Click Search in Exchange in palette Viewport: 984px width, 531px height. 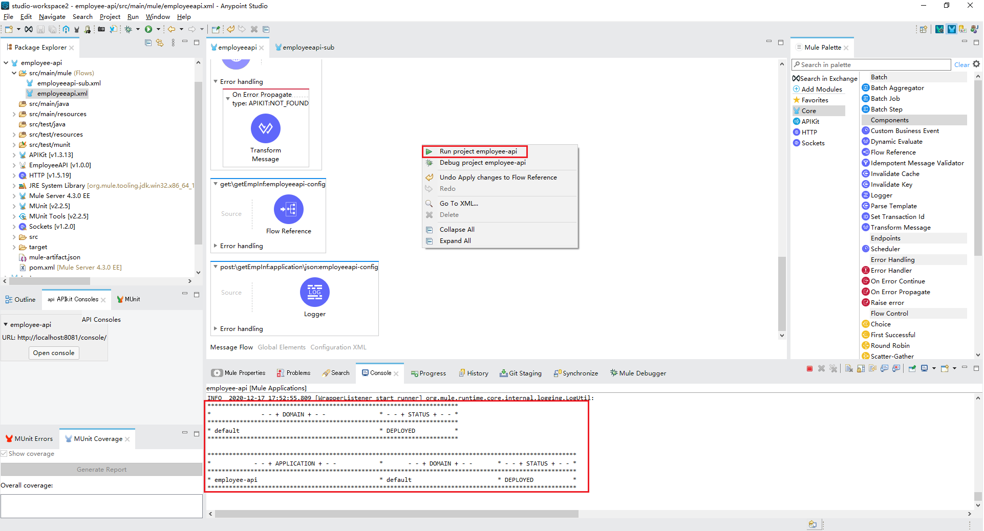tap(825, 78)
